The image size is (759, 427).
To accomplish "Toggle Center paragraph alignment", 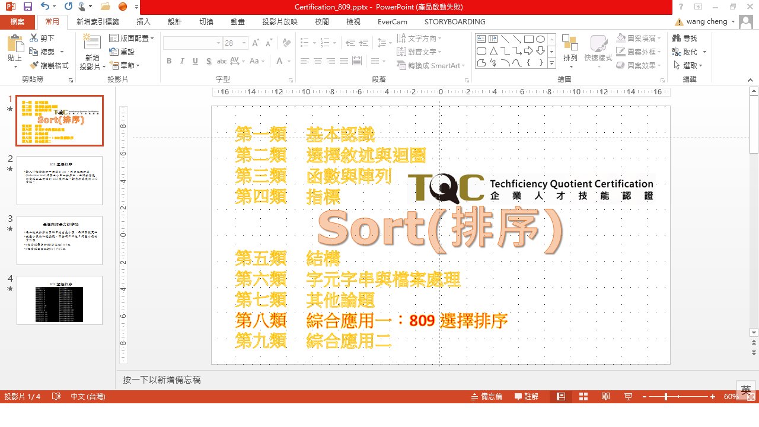I will (x=318, y=61).
